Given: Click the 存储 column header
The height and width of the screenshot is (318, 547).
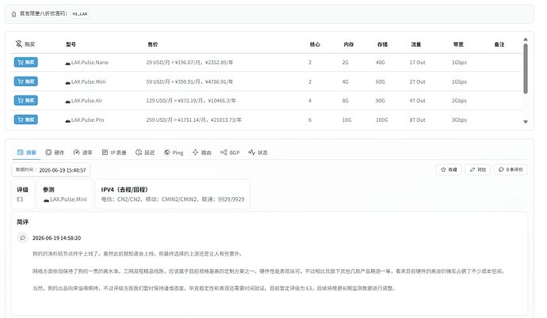Looking at the screenshot, I should tap(382, 44).
